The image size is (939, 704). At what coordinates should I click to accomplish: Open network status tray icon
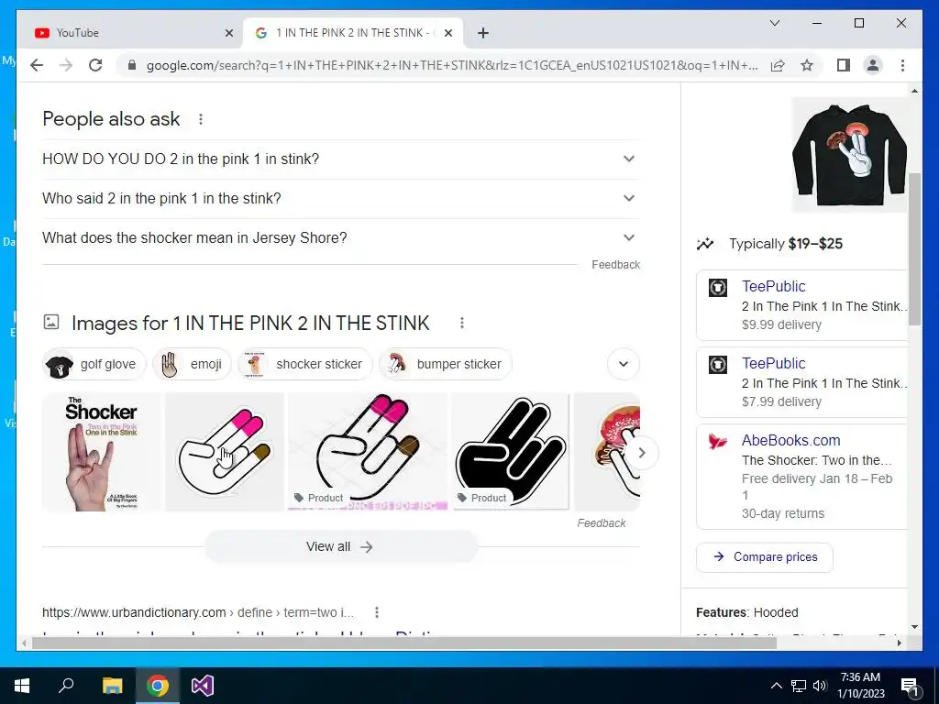pyautogui.click(x=799, y=686)
